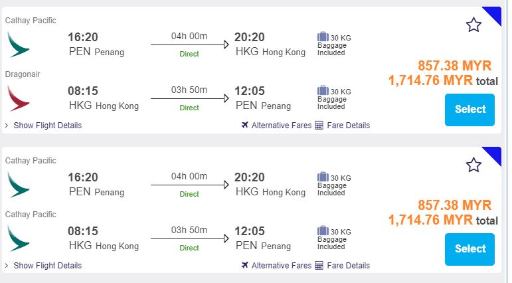Image resolution: width=512 pixels, height=283 pixels.
Task: Click baggage suitcase icon on Dragonair return flight
Action: coord(323,90)
